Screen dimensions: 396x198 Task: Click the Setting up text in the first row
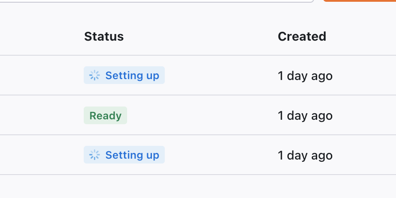[x=132, y=75]
